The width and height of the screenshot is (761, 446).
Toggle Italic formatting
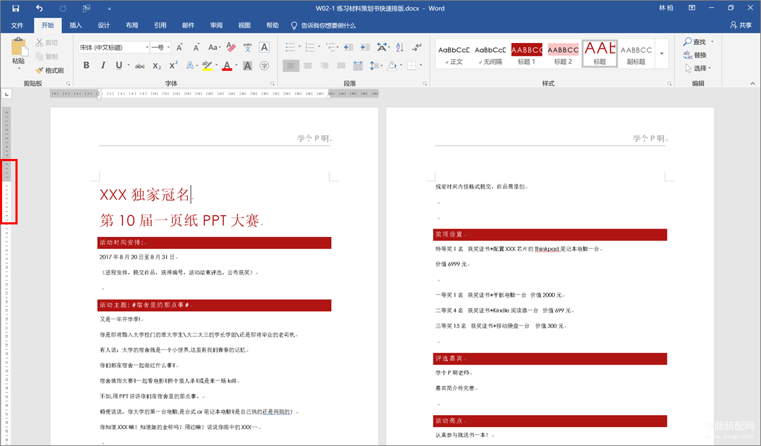click(103, 65)
